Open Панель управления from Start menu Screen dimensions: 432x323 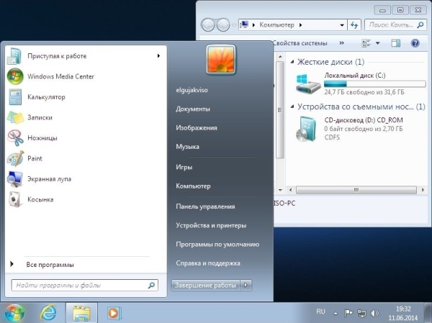click(x=205, y=206)
